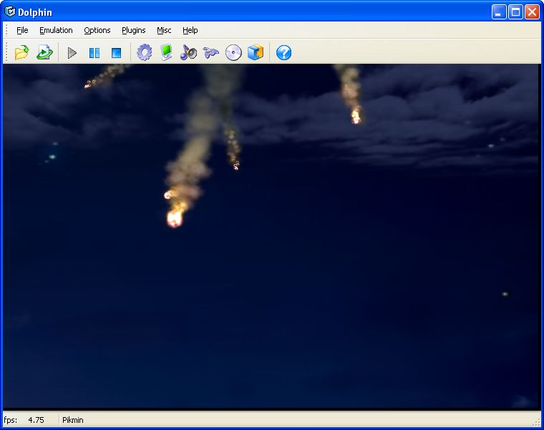Stop the emulation
This screenshot has width=544, height=430.
coord(116,53)
